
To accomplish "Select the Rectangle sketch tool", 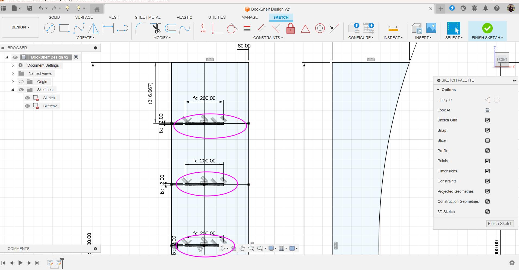I will pos(64,28).
